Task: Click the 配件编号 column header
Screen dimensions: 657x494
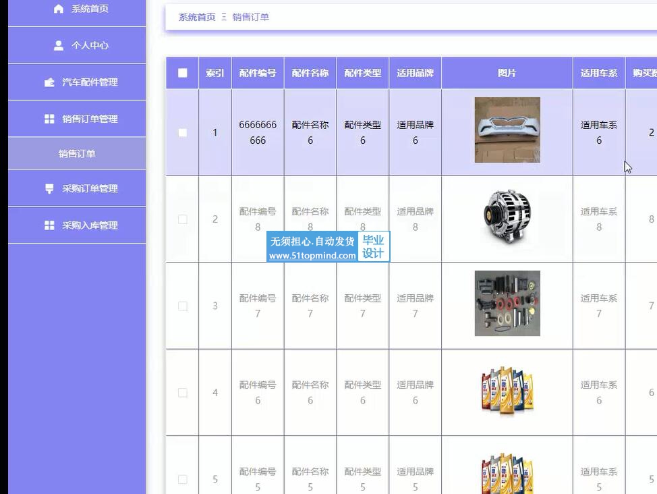Action: coord(258,73)
